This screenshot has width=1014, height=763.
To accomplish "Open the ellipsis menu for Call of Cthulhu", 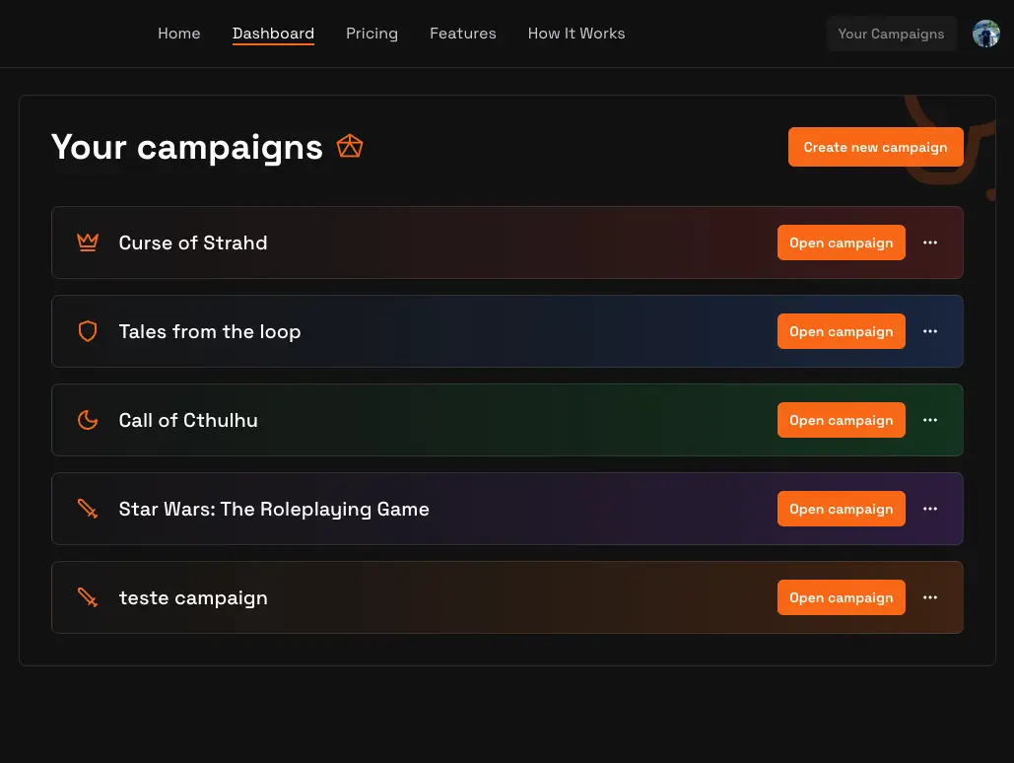I will click(930, 420).
